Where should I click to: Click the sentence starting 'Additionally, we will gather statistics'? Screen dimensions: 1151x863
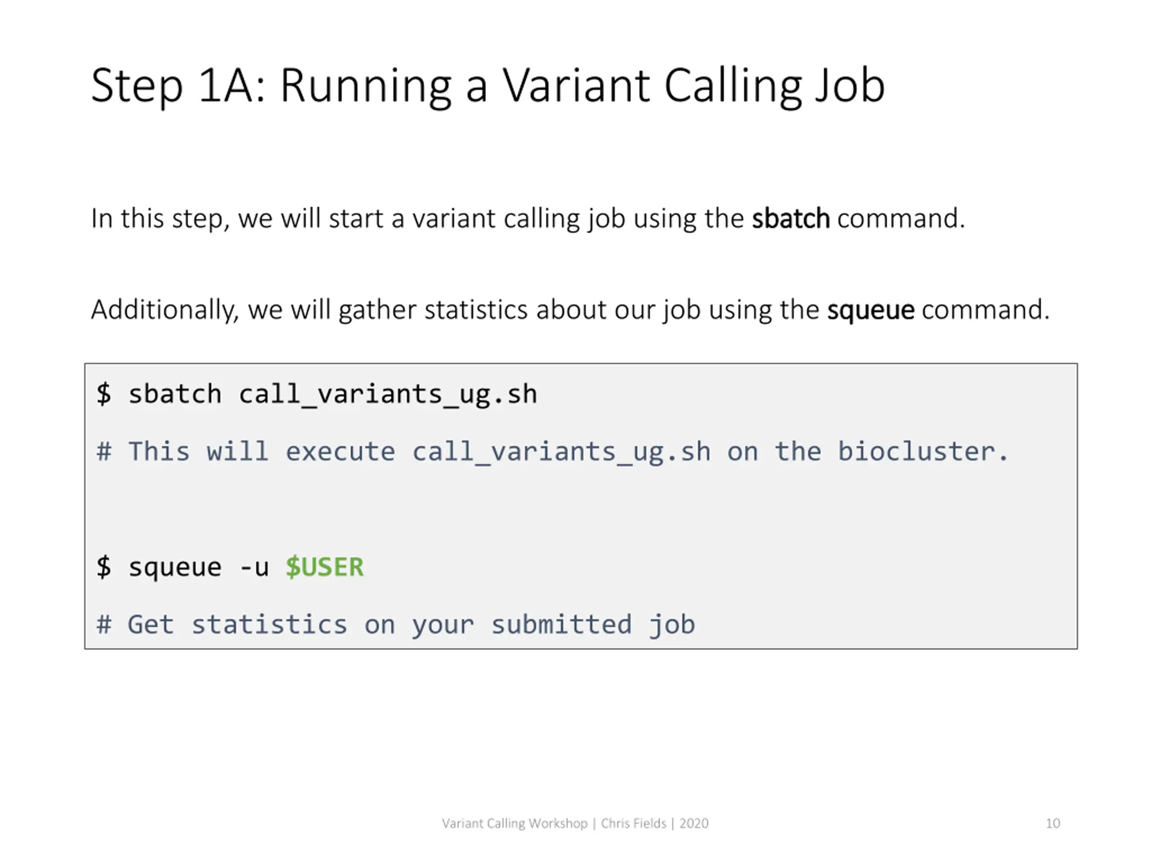570,311
